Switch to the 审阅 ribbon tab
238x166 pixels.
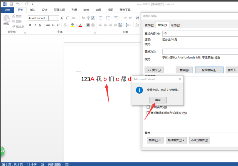98,10
